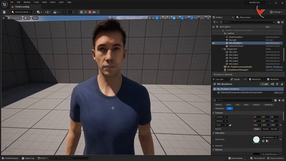The height and width of the screenshot is (161, 286).
Task: Filter Details by General category
Action: (218, 105)
